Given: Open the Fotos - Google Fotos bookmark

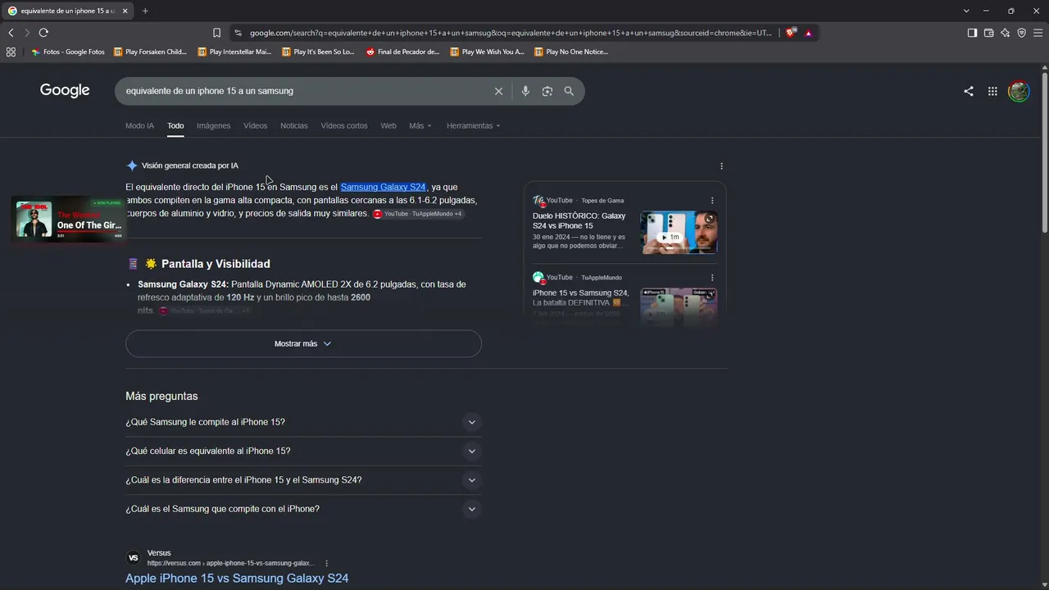Looking at the screenshot, I should (x=68, y=52).
